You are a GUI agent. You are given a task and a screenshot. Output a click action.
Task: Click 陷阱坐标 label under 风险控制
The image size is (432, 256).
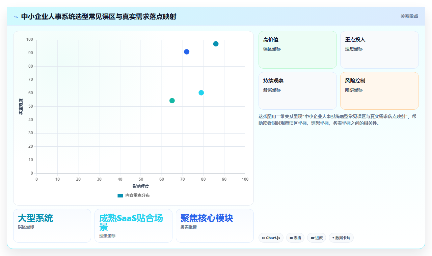(x=354, y=90)
